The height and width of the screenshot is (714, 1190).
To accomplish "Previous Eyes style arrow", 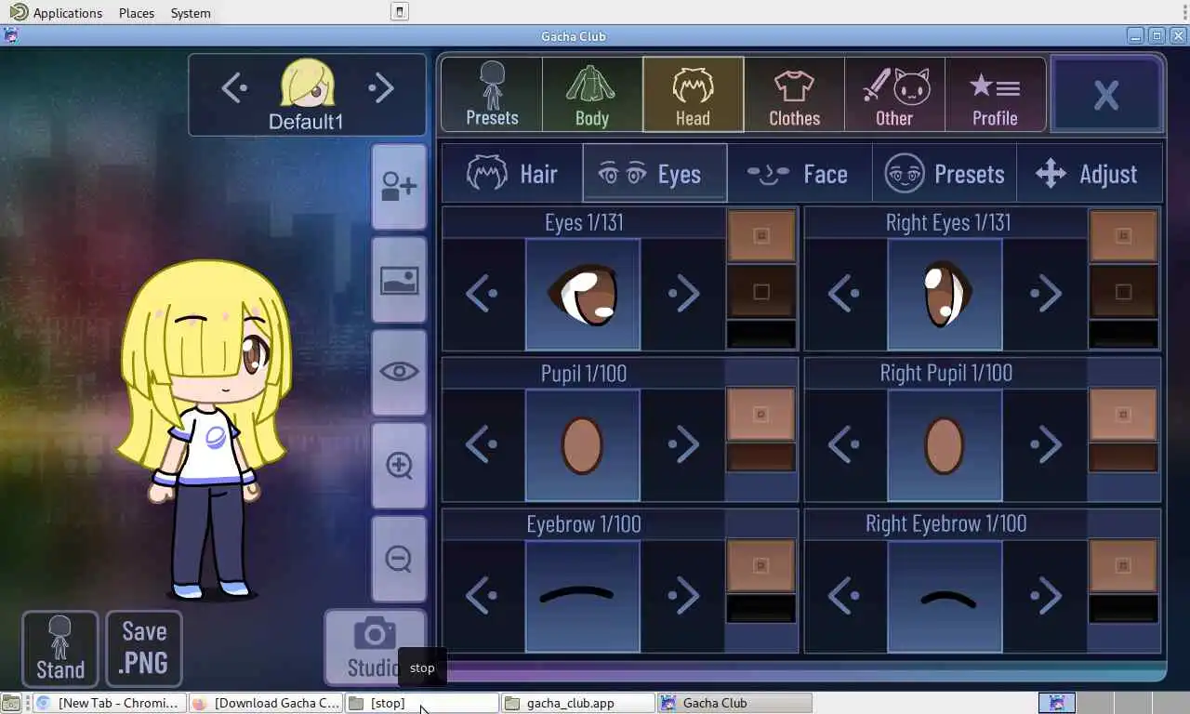I will pyautogui.click(x=483, y=294).
